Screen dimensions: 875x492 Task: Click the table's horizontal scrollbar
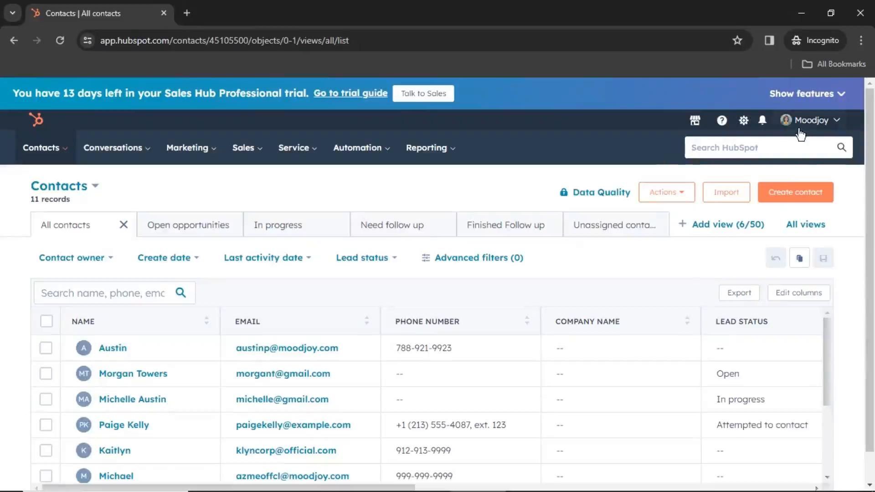(x=228, y=487)
